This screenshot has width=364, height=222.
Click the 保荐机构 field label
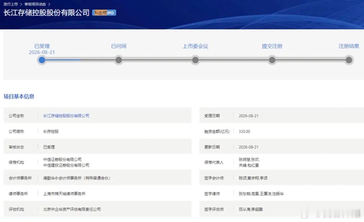16,162
